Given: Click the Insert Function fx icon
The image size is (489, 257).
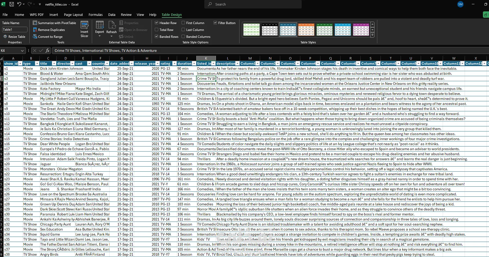Looking at the screenshot, I should pyautogui.click(x=48, y=51).
